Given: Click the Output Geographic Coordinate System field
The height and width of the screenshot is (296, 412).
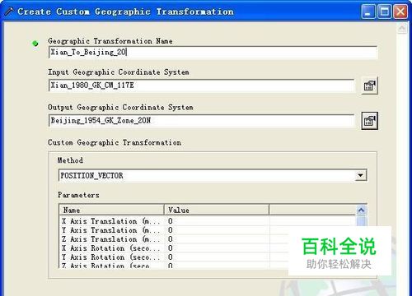Looking at the screenshot, I should [x=201, y=121].
